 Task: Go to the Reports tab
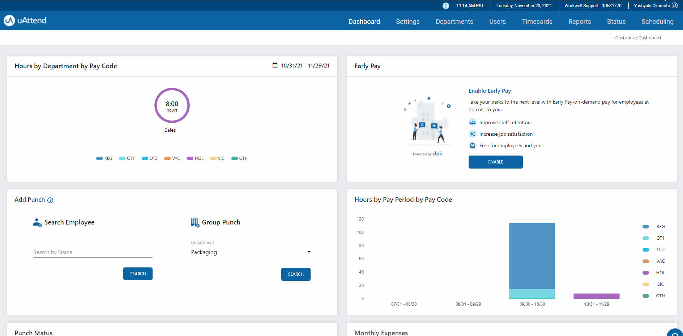coord(580,22)
